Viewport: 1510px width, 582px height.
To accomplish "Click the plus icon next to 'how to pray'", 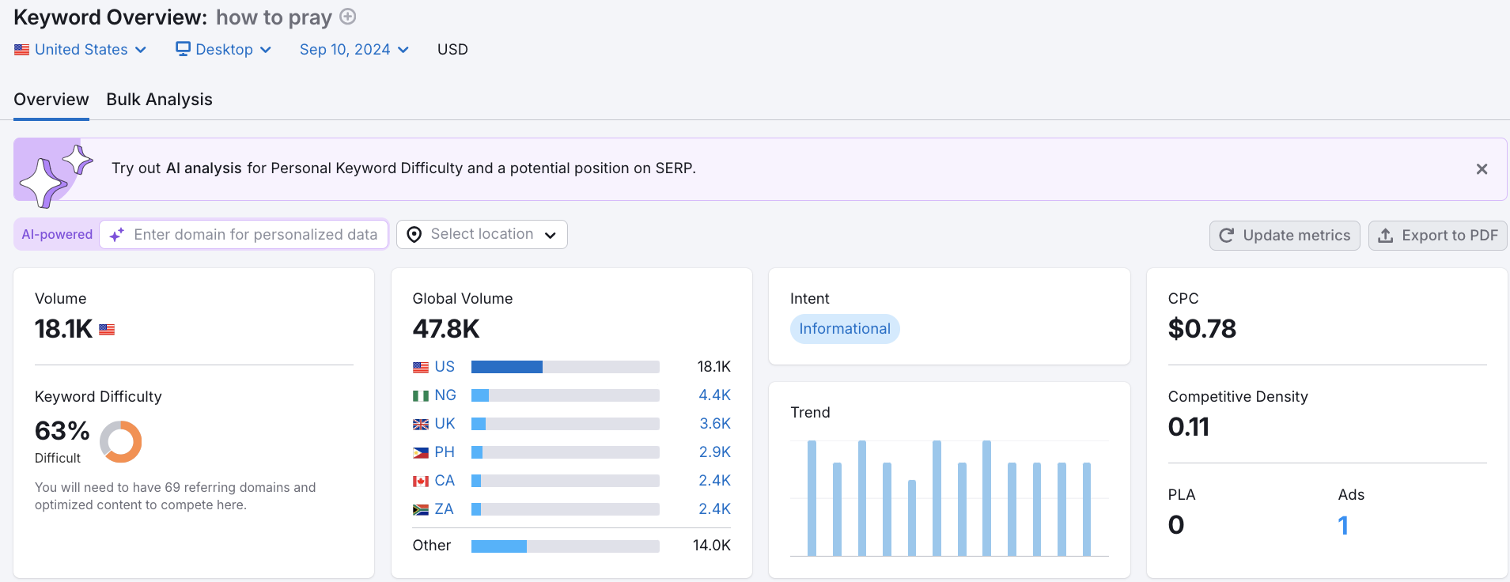I will point(348,17).
